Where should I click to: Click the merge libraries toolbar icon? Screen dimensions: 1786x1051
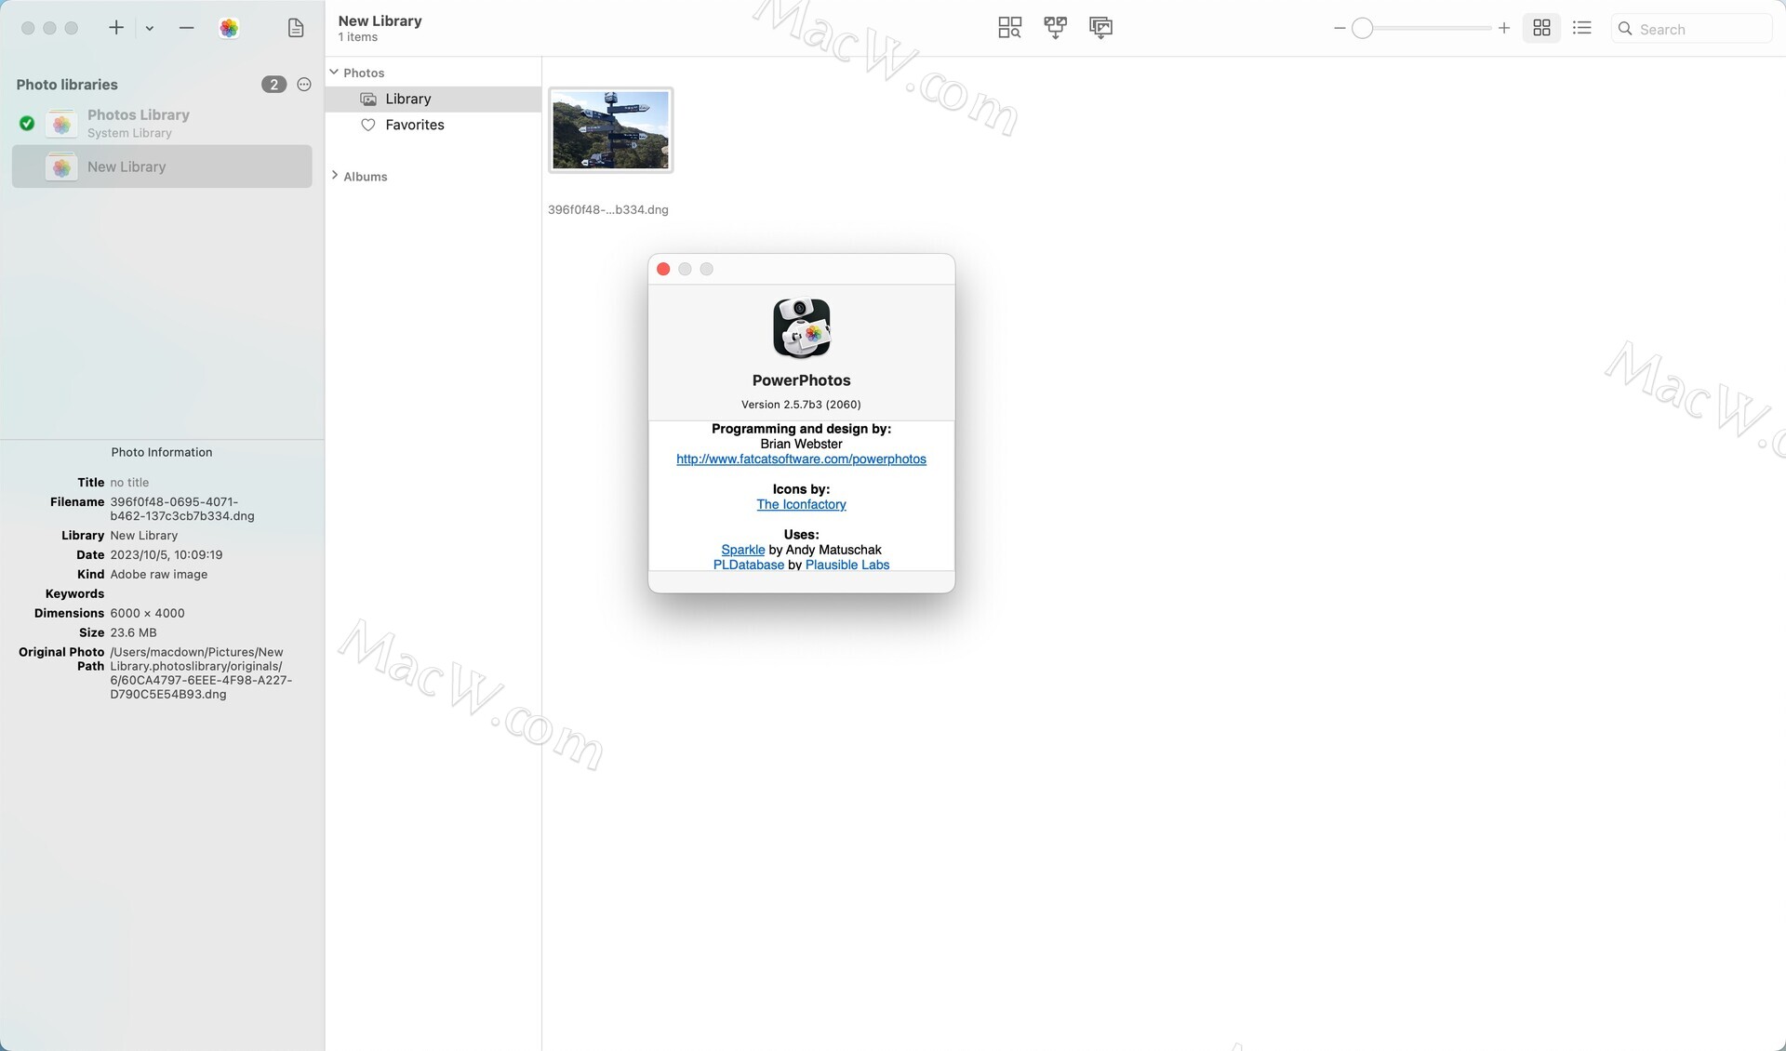coord(1055,28)
